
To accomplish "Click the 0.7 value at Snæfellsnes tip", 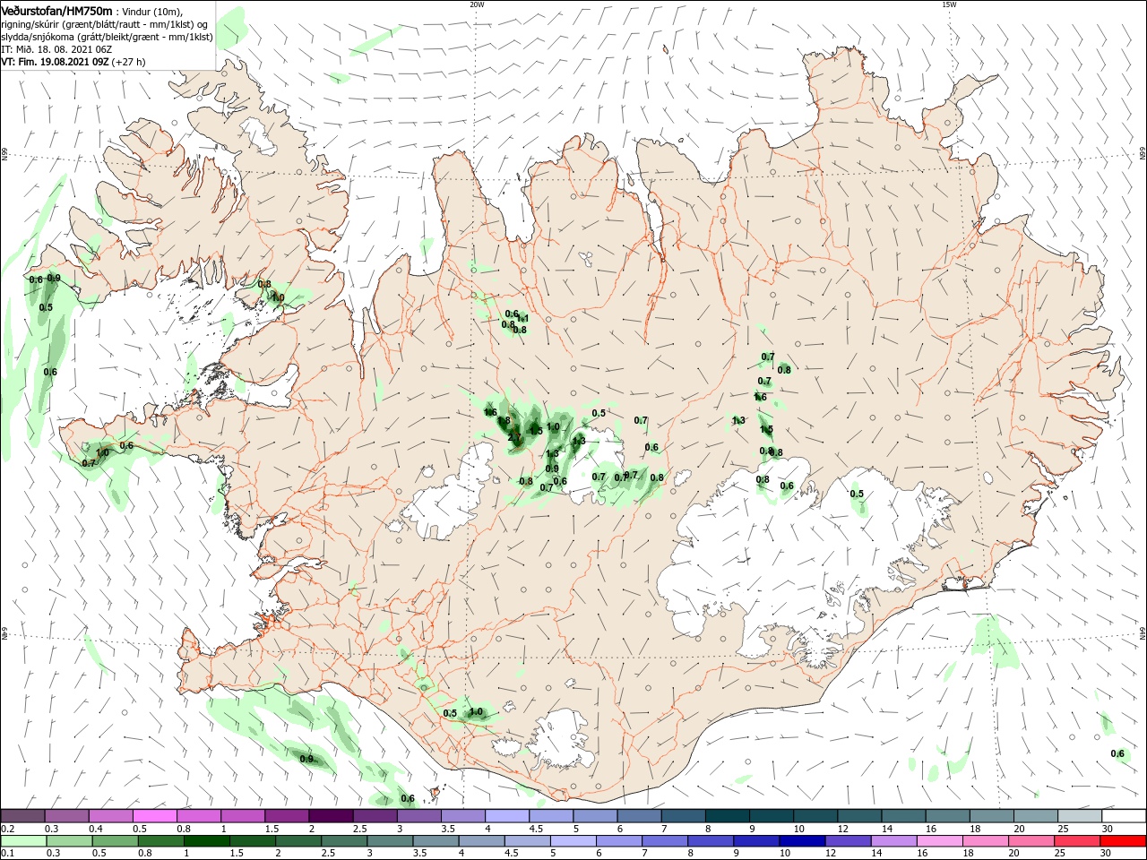I will 89,463.
